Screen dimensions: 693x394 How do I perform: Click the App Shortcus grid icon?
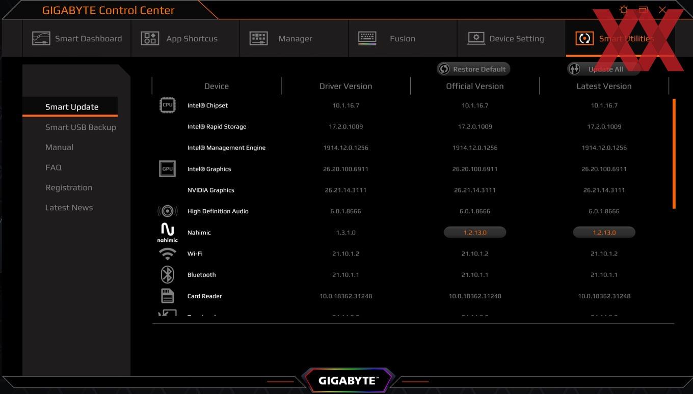[x=150, y=38]
